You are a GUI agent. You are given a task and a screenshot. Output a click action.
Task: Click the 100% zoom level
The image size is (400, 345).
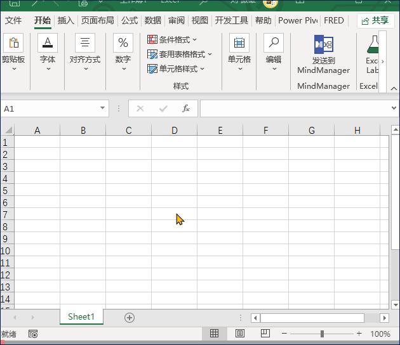click(380, 334)
